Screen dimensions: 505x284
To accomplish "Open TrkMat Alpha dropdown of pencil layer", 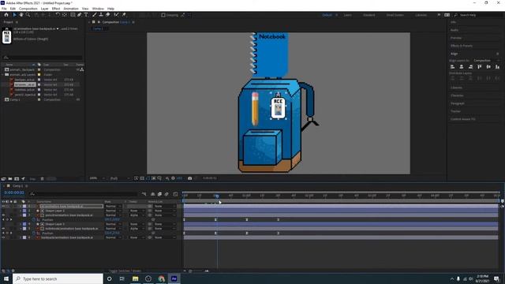I will pos(137,215).
